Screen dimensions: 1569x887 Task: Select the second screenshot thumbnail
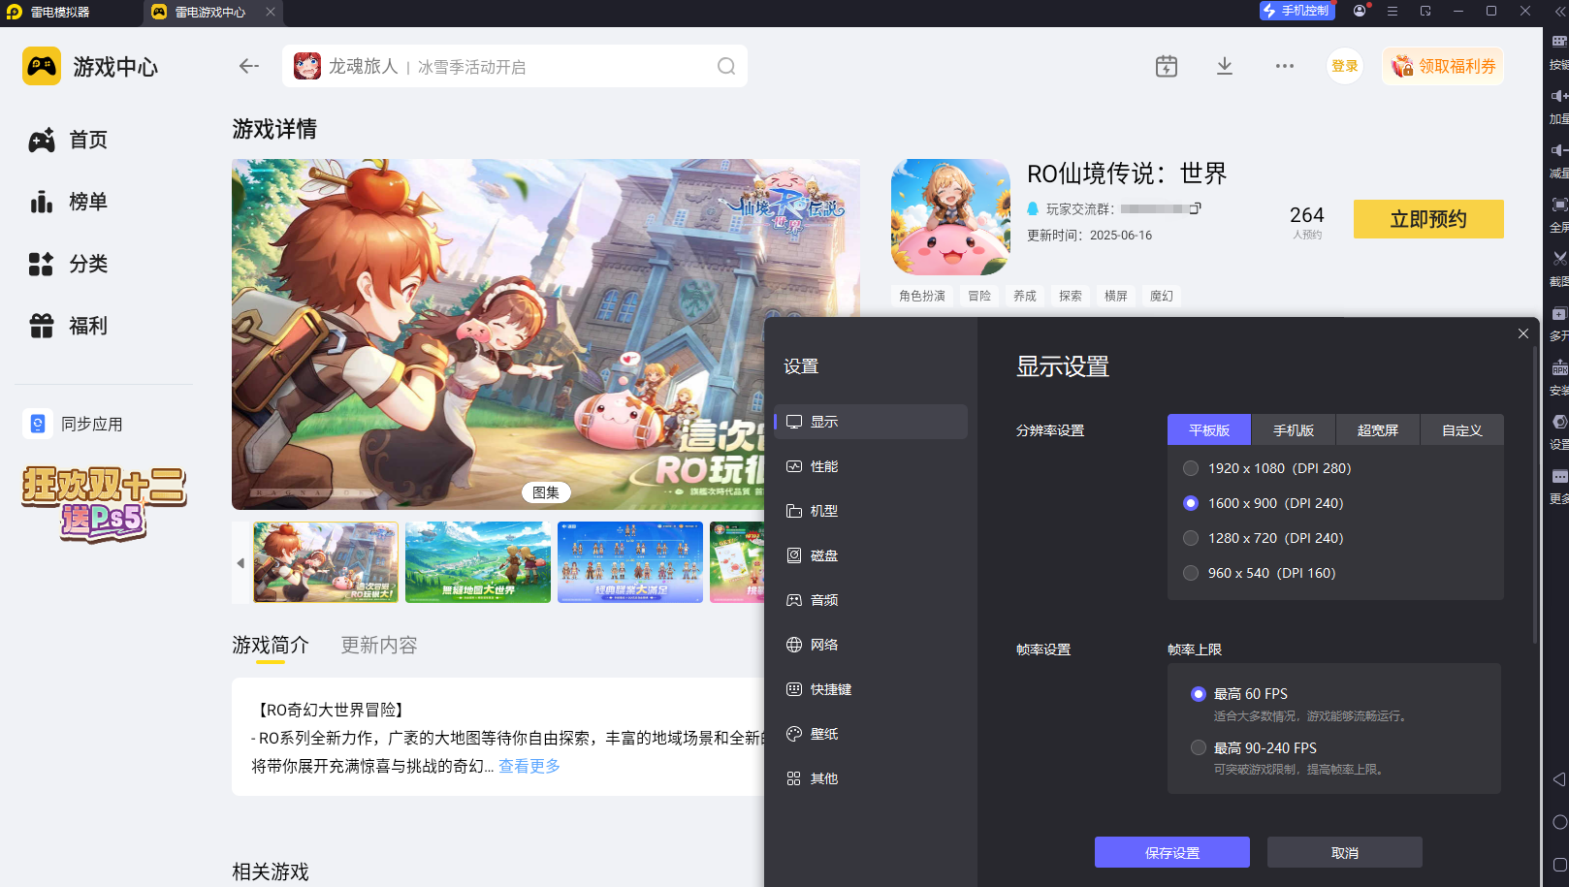point(478,562)
